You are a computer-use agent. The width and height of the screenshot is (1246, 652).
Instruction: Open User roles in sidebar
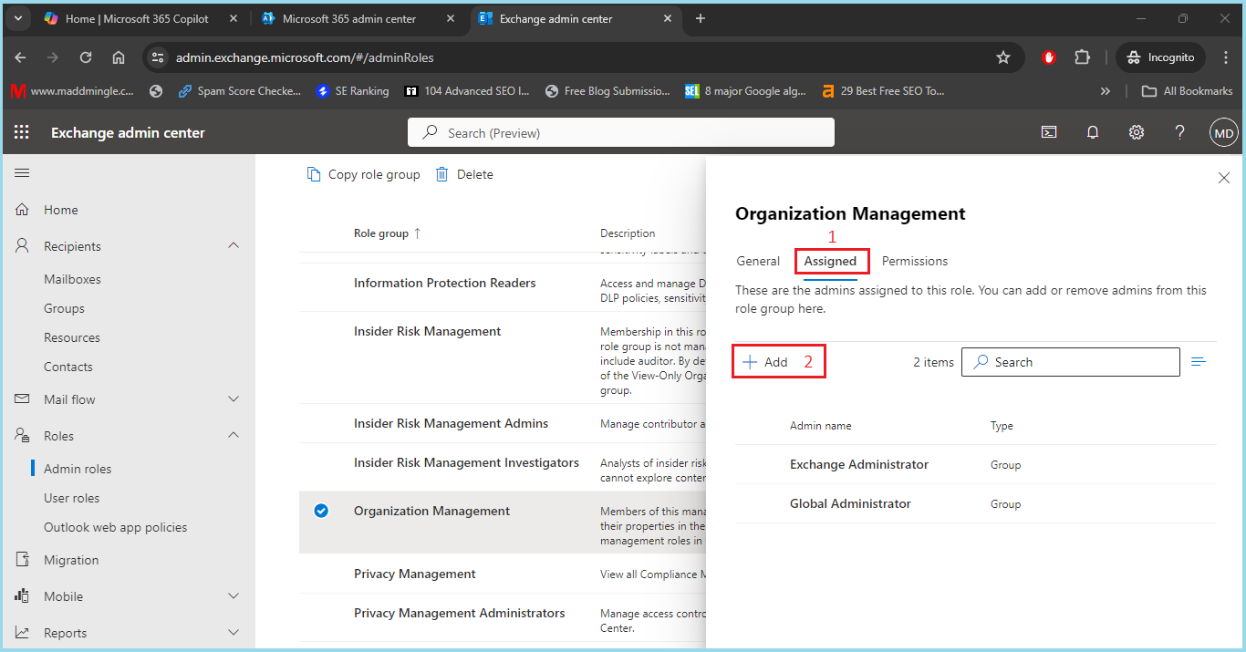pos(72,498)
